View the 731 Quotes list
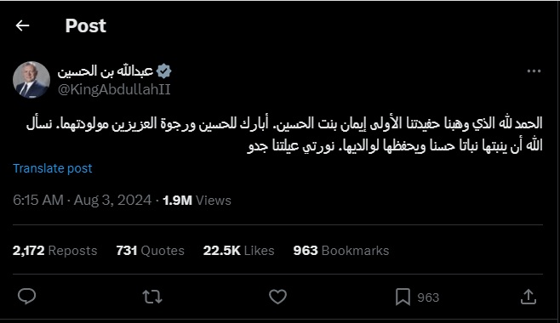 click(x=151, y=251)
